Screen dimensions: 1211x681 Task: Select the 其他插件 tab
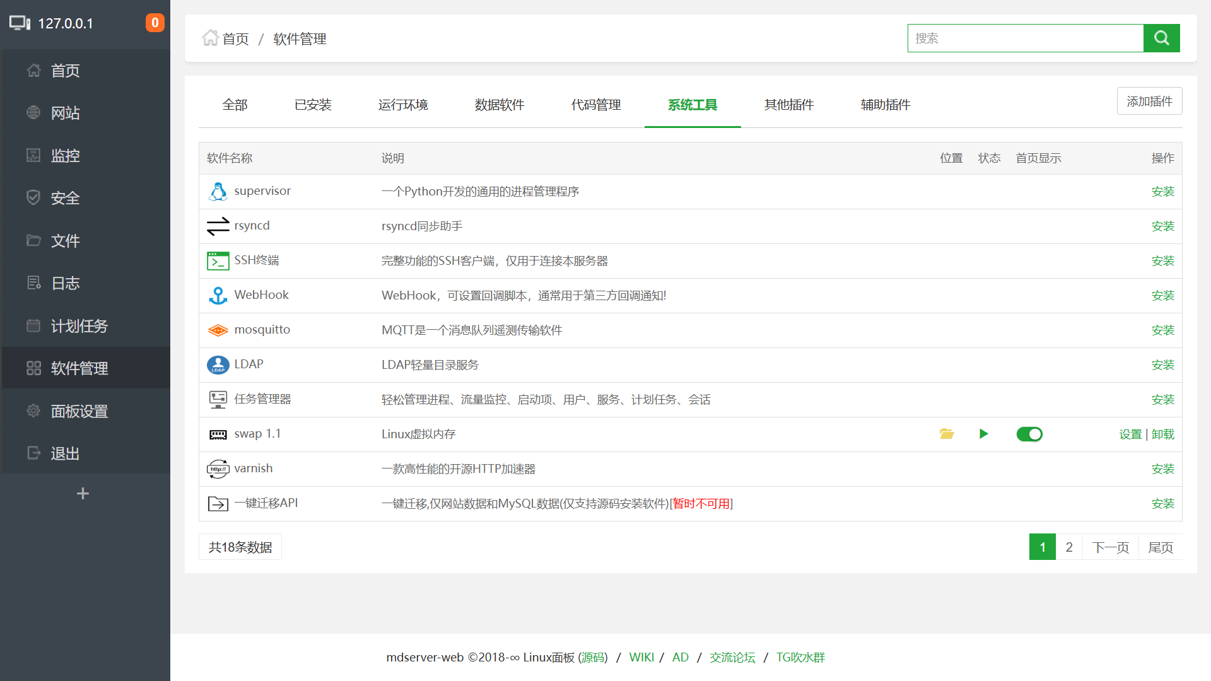788,105
